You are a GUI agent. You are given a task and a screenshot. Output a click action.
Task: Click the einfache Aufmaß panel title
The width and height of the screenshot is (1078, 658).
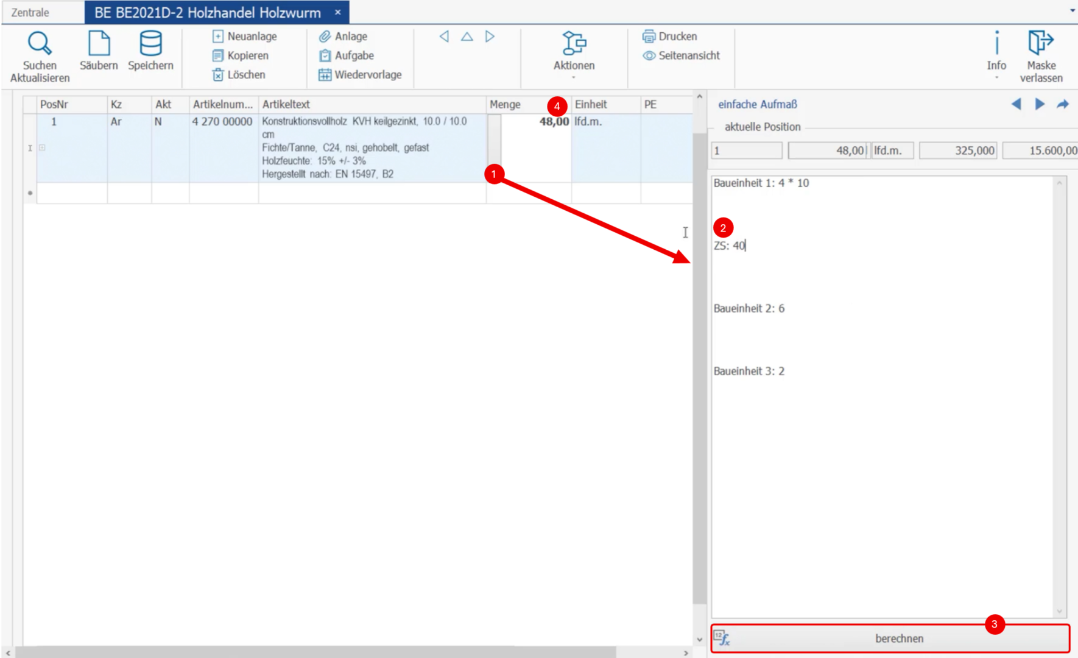point(757,104)
